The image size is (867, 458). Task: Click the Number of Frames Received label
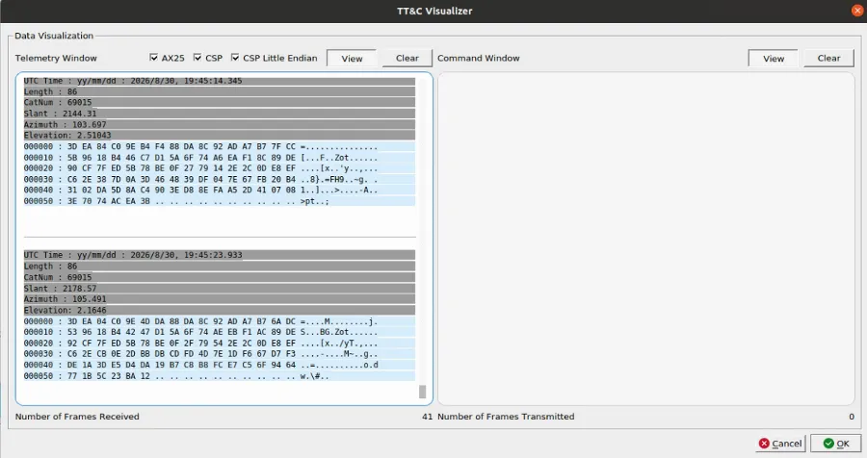[77, 417]
